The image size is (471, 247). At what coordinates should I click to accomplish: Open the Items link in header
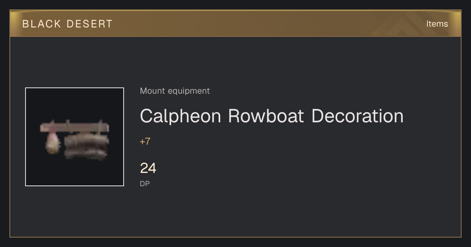[437, 24]
